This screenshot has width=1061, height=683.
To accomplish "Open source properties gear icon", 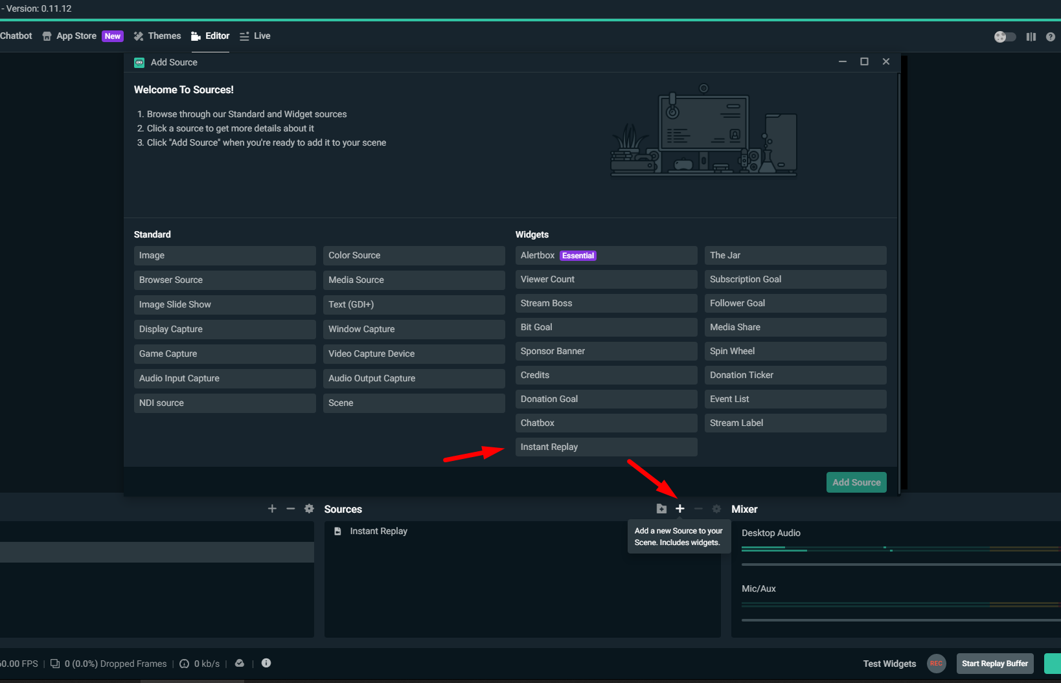I will (x=716, y=509).
